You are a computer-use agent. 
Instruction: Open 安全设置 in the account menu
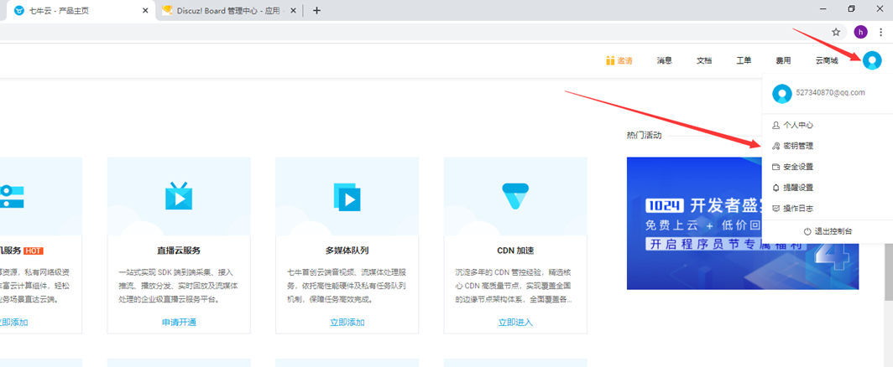828,168
